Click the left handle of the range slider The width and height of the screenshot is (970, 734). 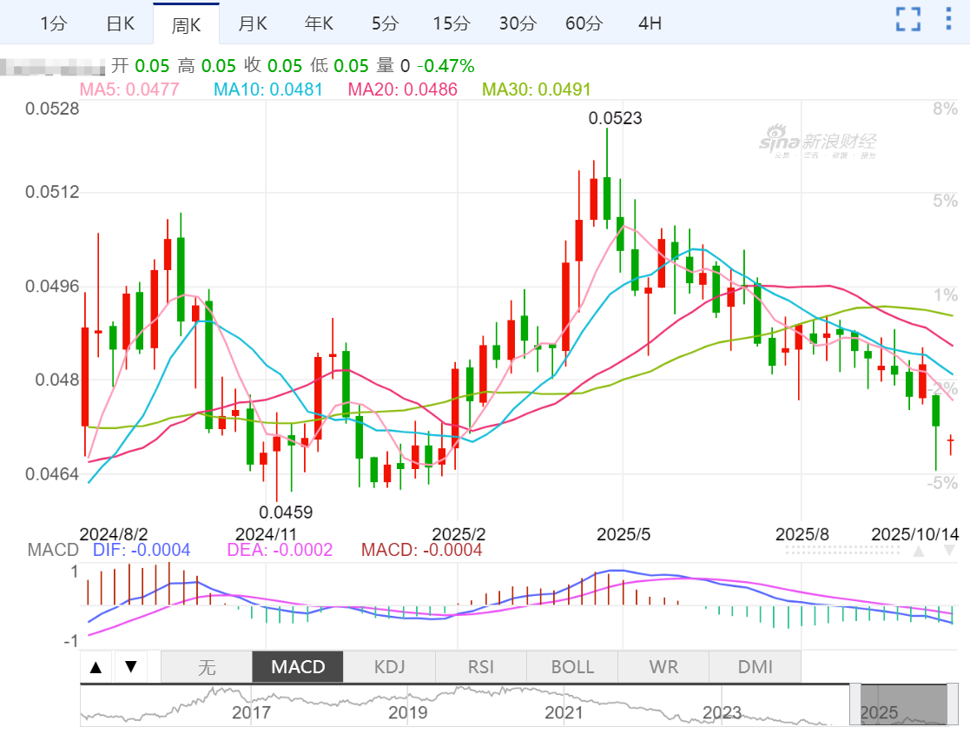coord(855,704)
